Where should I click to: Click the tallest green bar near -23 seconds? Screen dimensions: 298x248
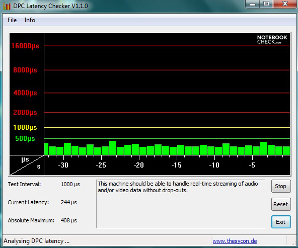point(113,148)
